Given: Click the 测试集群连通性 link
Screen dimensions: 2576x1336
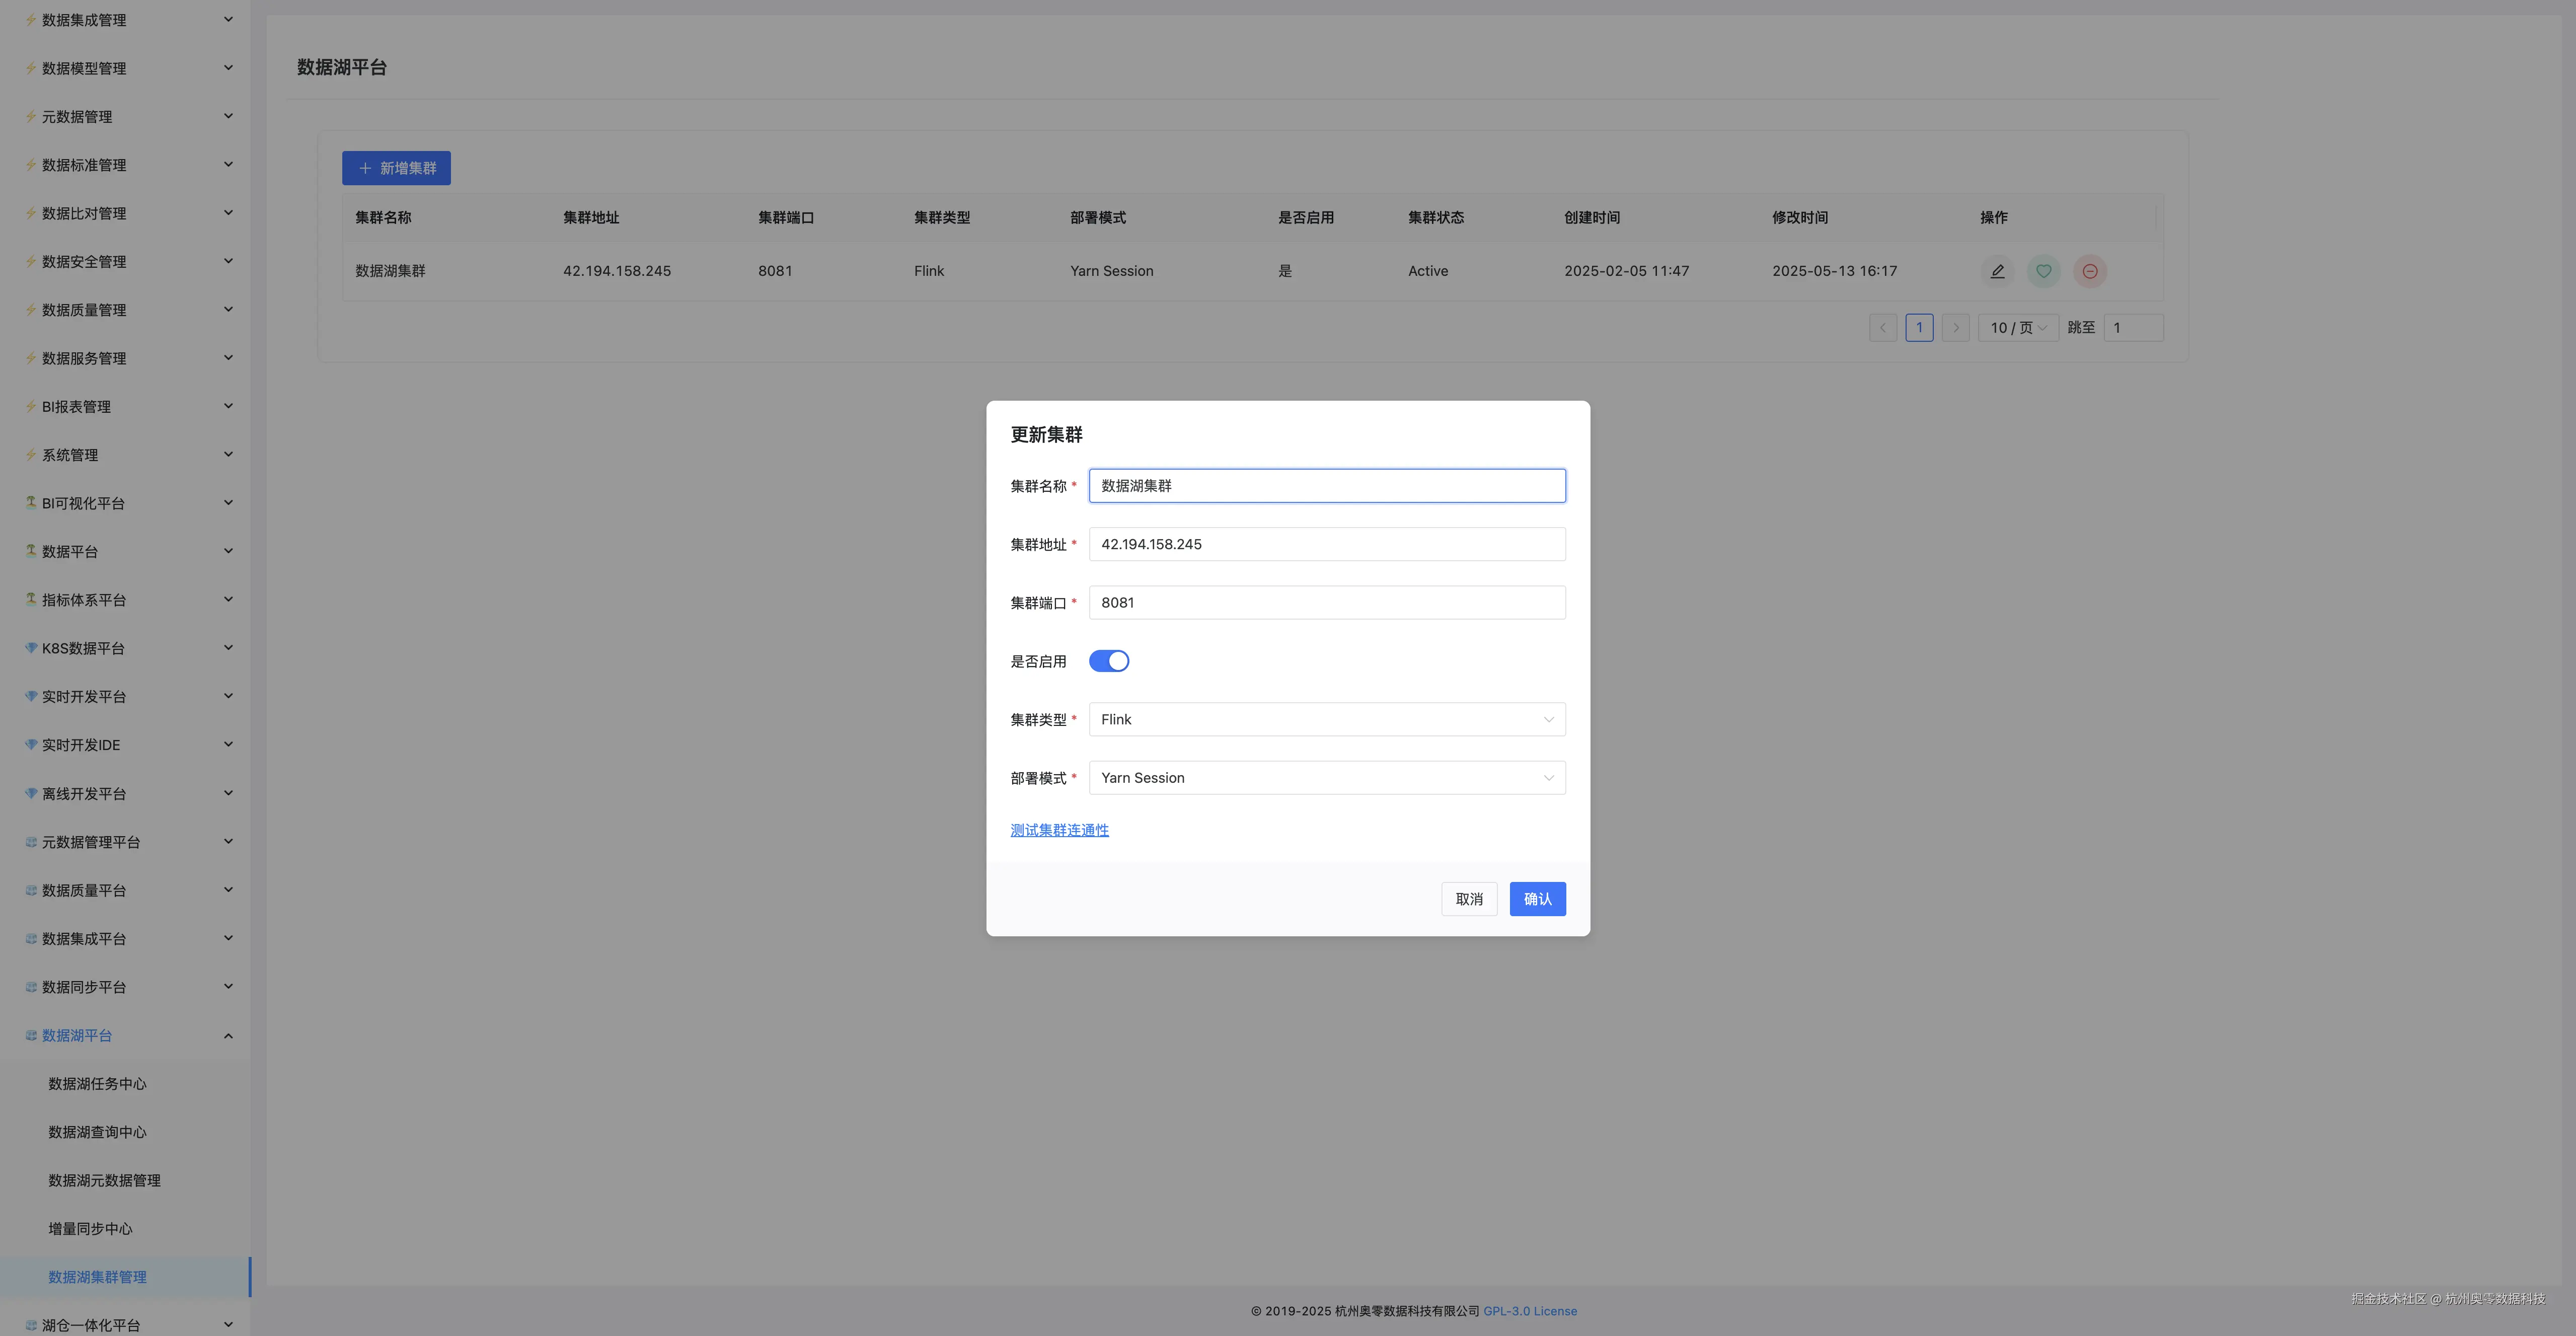Looking at the screenshot, I should tap(1059, 830).
